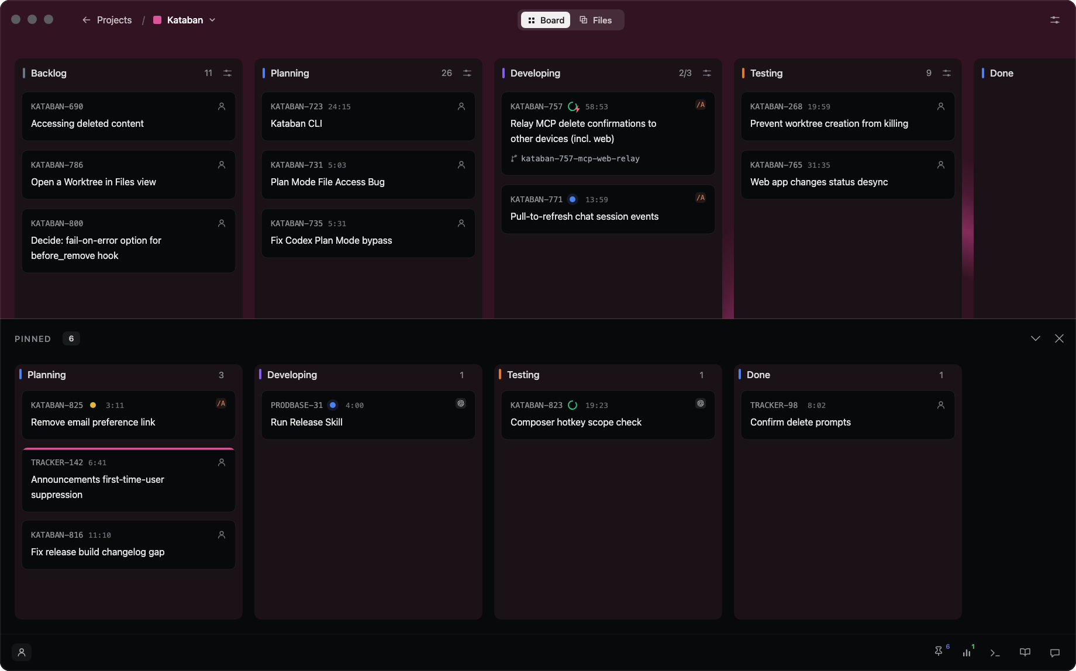The image size is (1076, 671).
Task: Click the blue status dot on KATABAN-771
Action: click(x=573, y=199)
